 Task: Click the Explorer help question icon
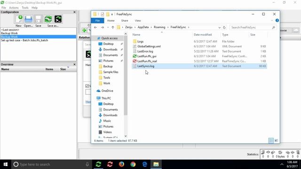pos(277,20)
